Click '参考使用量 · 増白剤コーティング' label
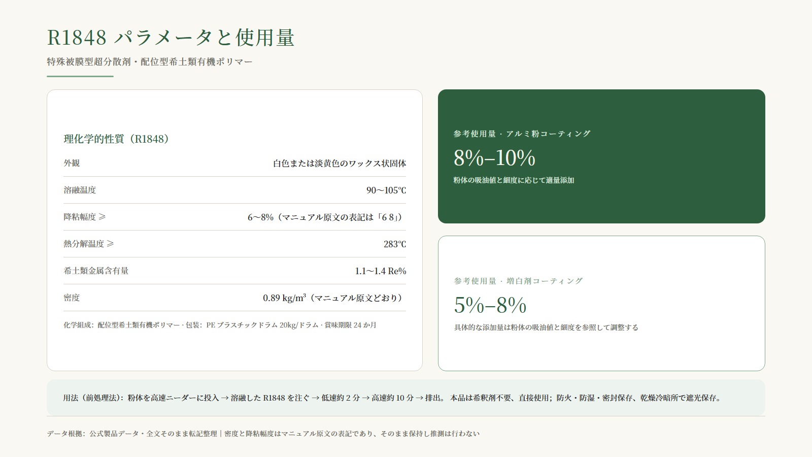This screenshot has width=812, height=457. 518,281
